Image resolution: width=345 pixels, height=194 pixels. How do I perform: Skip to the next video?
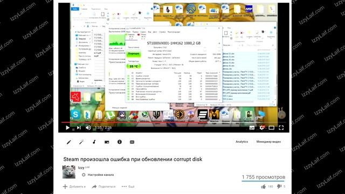pos(79,128)
